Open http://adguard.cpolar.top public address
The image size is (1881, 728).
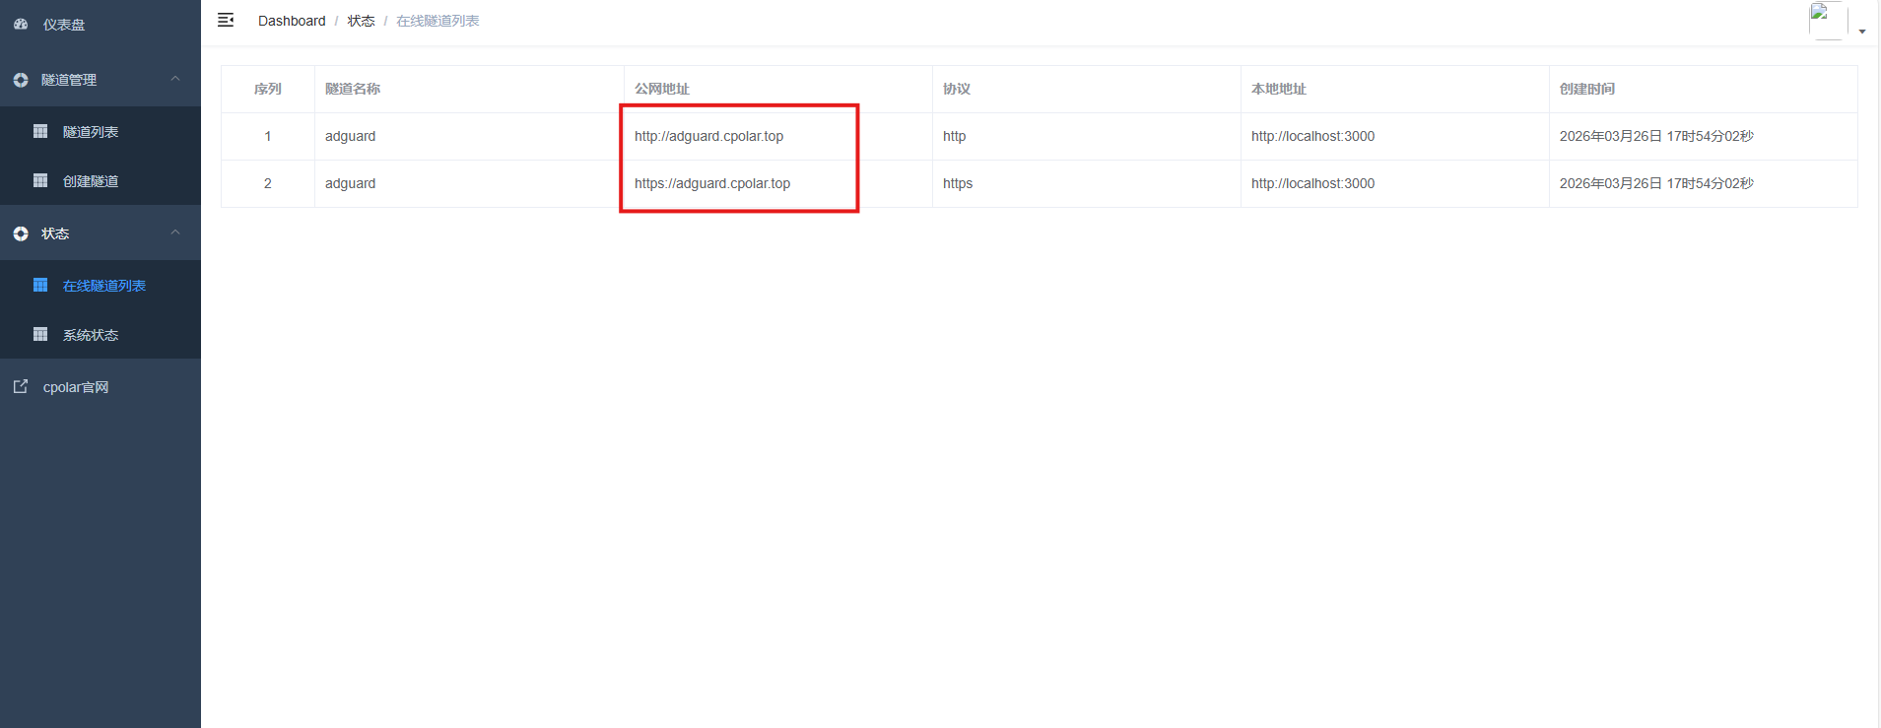(708, 136)
